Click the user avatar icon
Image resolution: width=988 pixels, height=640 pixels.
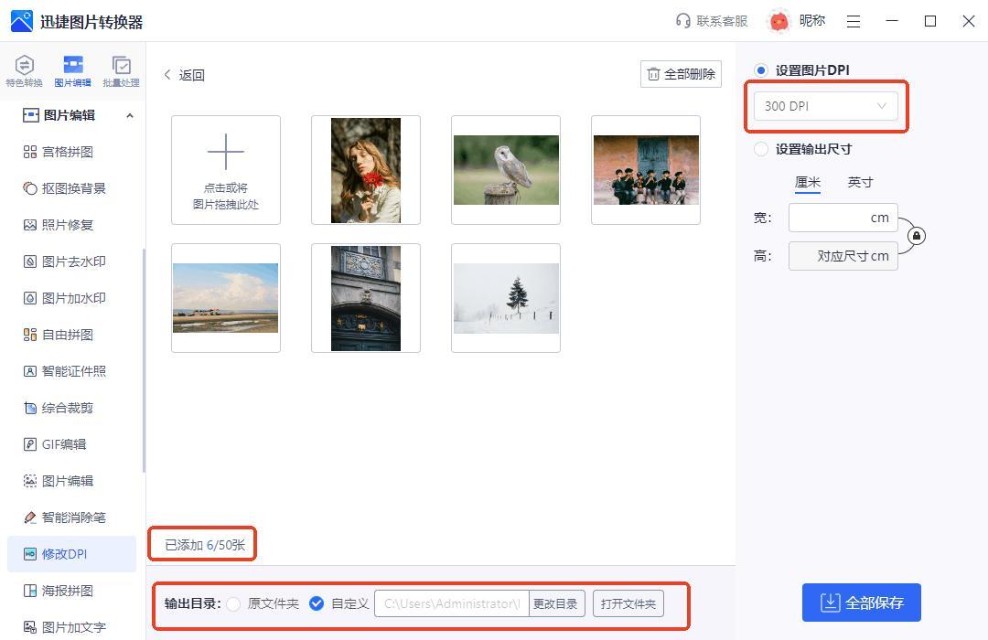point(779,21)
